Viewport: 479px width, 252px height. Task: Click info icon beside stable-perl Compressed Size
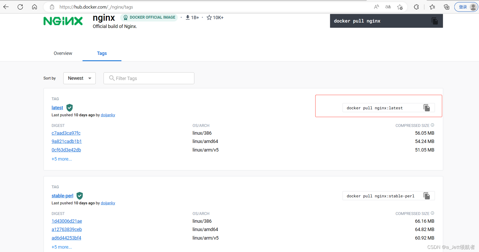click(x=432, y=213)
